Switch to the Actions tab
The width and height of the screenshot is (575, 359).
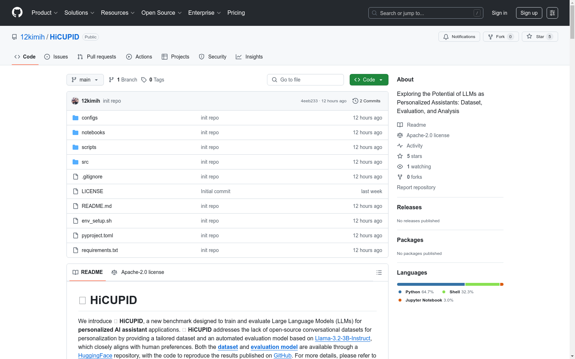tap(139, 57)
